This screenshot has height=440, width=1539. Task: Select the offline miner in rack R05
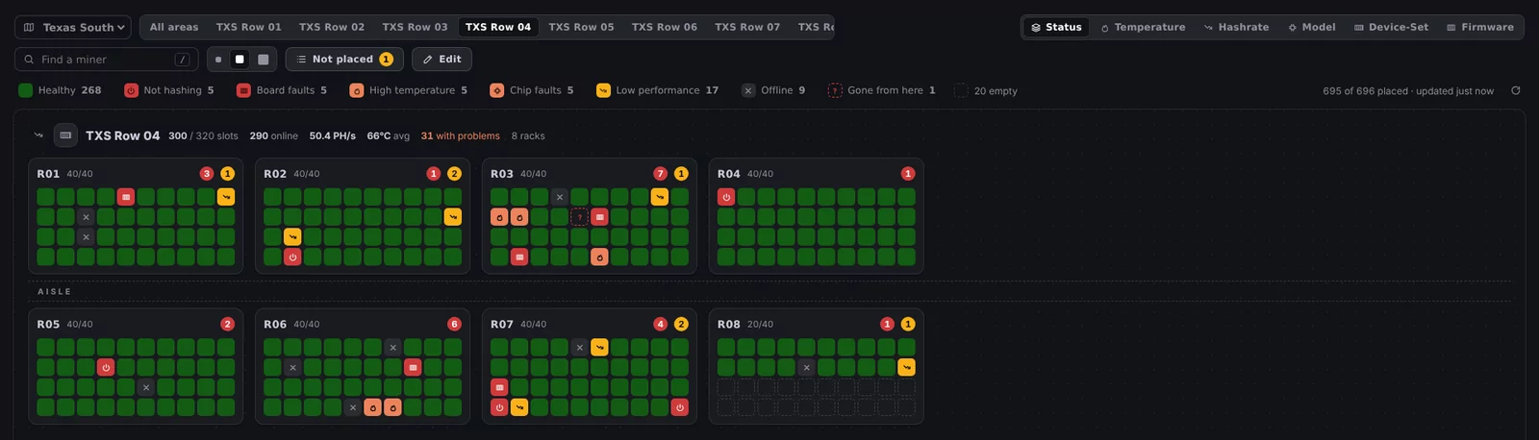point(145,387)
